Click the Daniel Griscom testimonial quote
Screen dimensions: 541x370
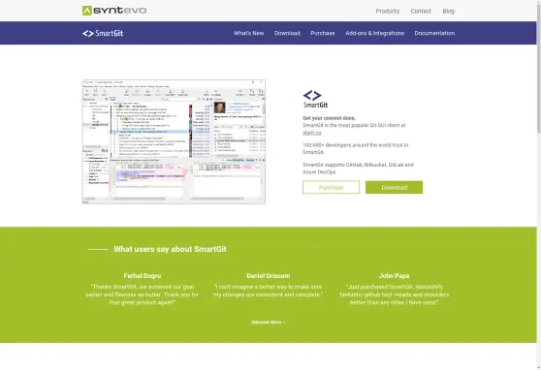pos(269,291)
